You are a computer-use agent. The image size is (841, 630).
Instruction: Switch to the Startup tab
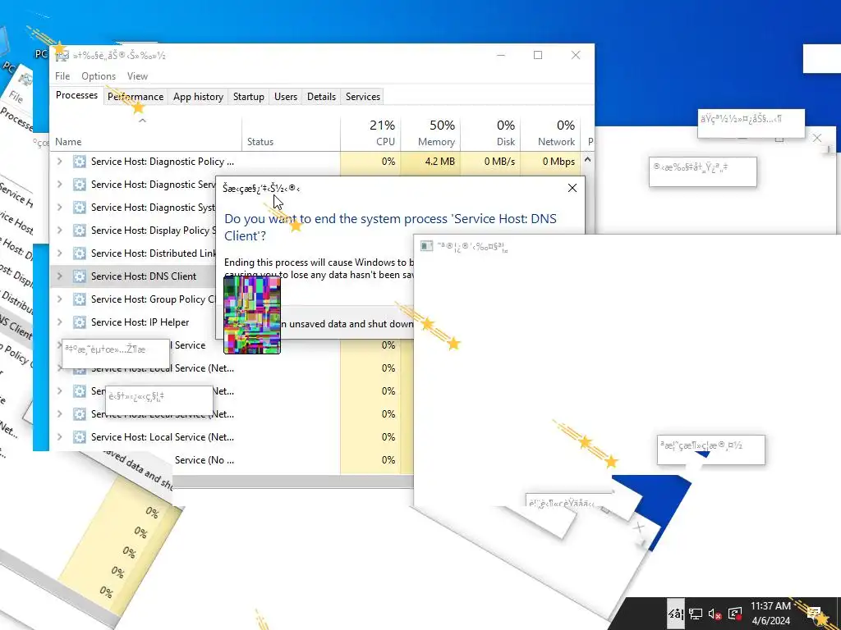pyautogui.click(x=248, y=97)
